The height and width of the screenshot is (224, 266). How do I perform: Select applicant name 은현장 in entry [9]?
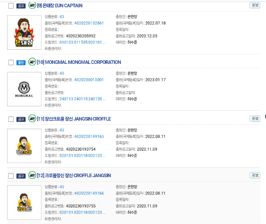pos(132,17)
